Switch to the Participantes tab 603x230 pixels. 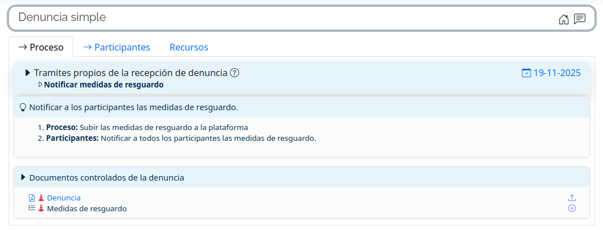click(117, 47)
